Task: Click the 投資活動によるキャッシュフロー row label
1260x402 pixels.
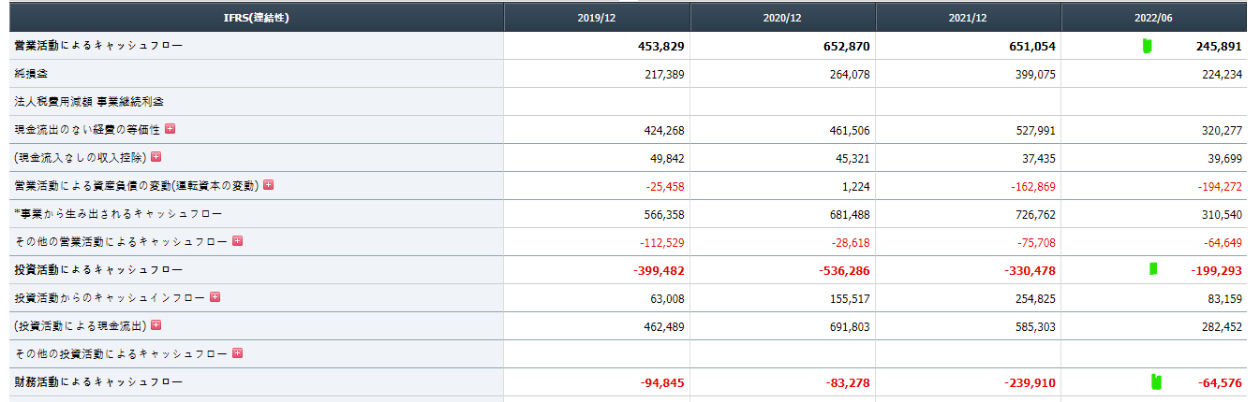Action: (98, 270)
